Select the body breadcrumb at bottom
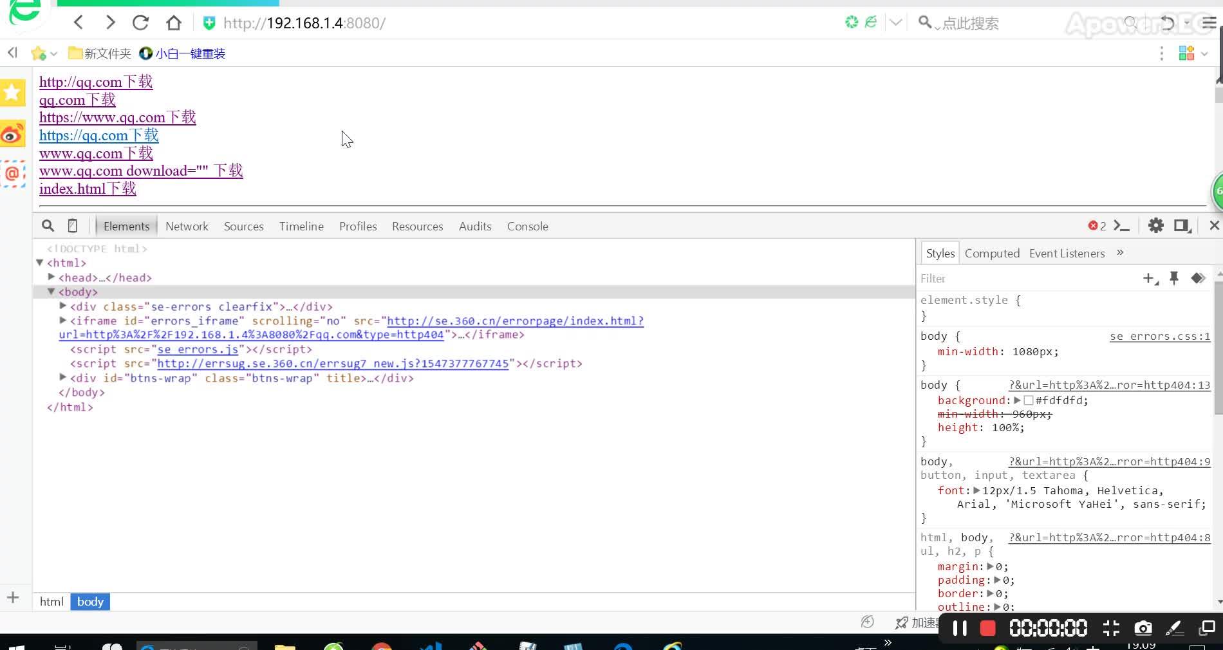Screen dimensions: 1223x650 pyautogui.click(x=90, y=602)
